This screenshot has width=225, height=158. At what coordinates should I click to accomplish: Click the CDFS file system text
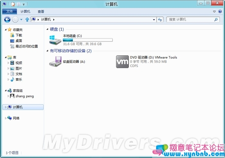coord(134,66)
